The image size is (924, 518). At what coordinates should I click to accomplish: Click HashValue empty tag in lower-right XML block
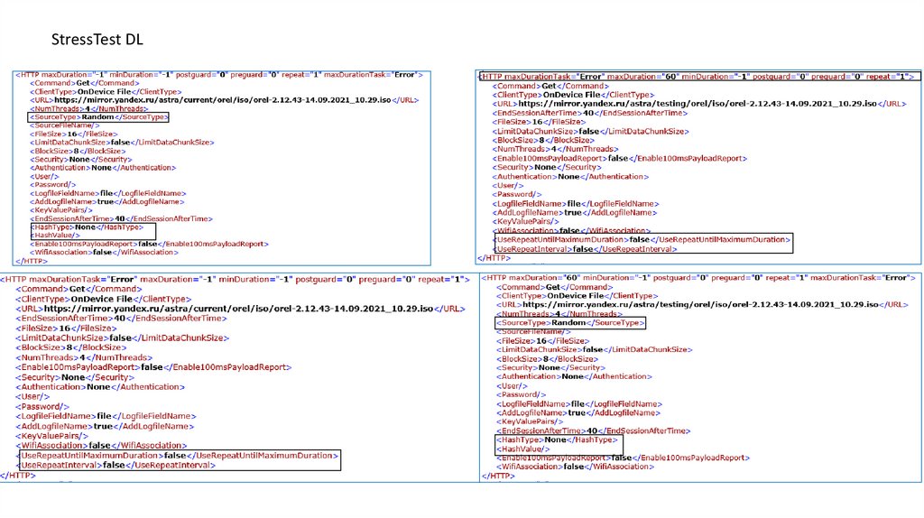(x=522, y=449)
